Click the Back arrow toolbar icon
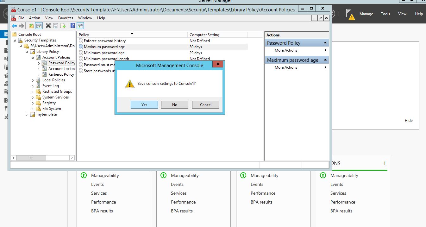 click(x=14, y=26)
